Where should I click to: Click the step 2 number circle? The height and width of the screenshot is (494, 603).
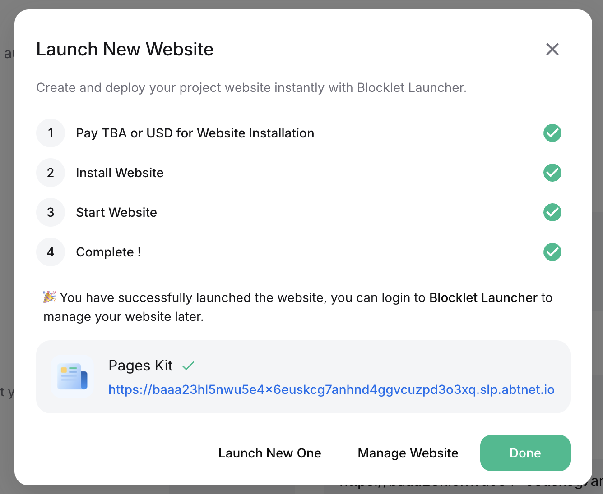pyautogui.click(x=51, y=173)
